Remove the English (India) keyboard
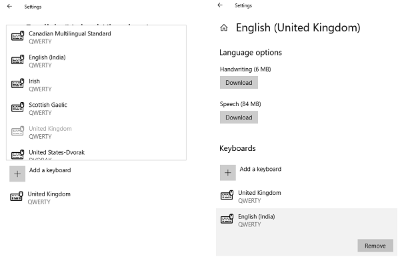This screenshot has height=261, width=400. [375, 246]
